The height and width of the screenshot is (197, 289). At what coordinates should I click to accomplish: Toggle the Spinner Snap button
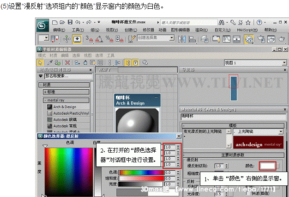[x=120, y=39]
